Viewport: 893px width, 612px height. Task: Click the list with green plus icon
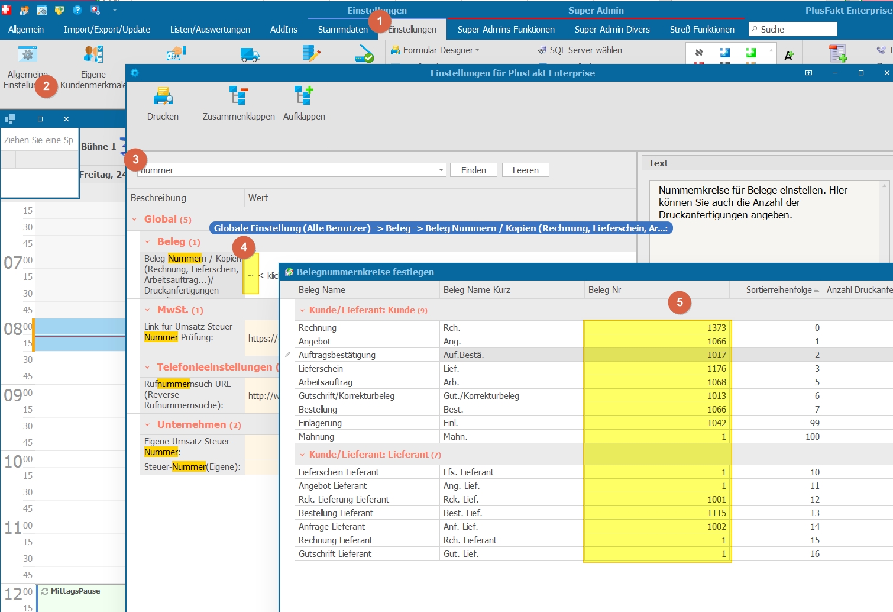coord(837,53)
